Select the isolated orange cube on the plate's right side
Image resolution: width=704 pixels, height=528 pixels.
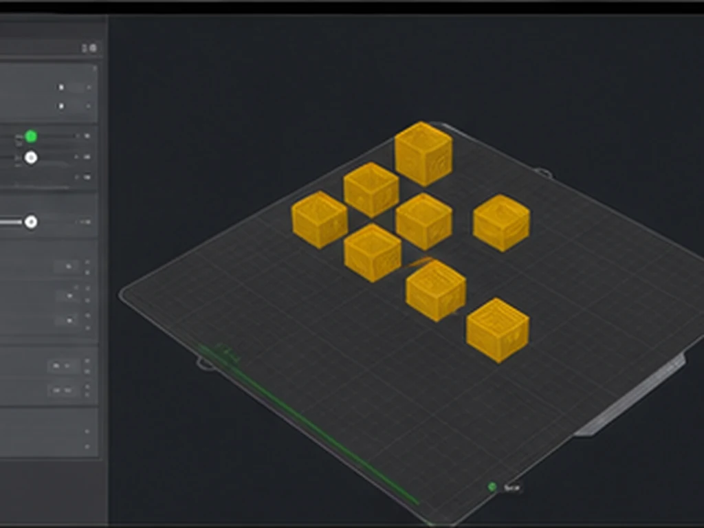[x=501, y=223]
